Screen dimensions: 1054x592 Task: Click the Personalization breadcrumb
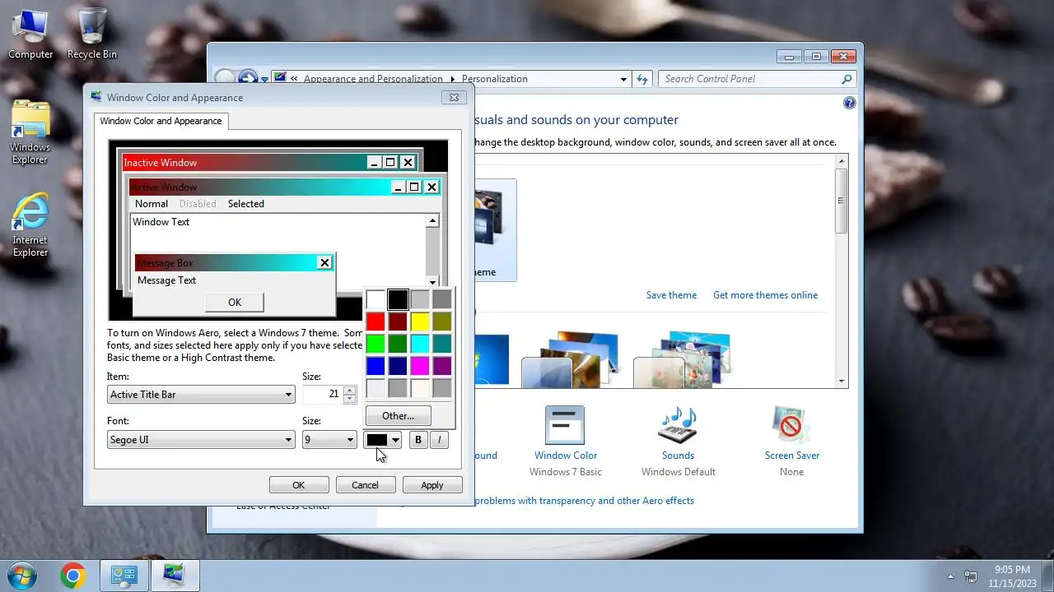pos(495,79)
